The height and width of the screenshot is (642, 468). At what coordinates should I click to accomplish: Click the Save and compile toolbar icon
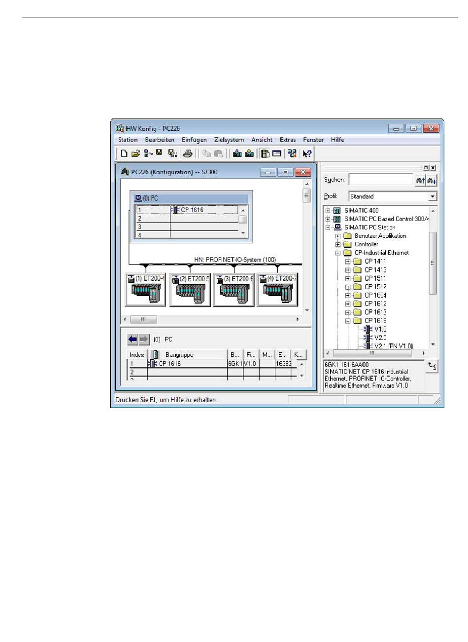click(x=172, y=153)
